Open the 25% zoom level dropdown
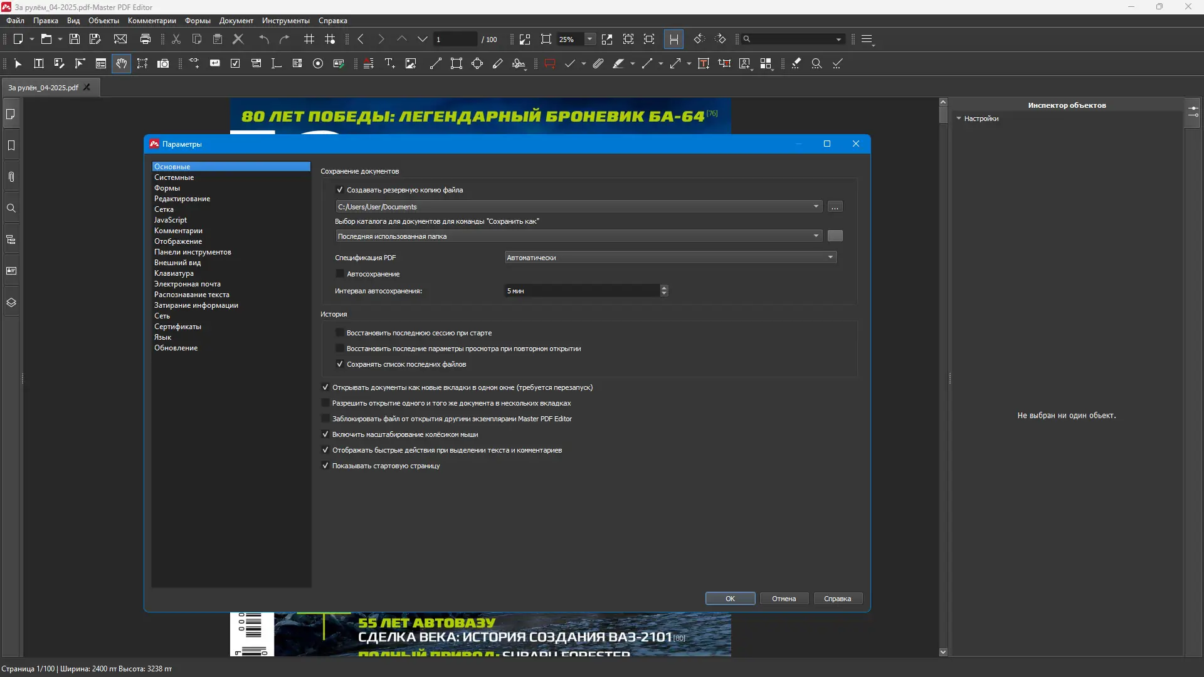 click(x=589, y=39)
